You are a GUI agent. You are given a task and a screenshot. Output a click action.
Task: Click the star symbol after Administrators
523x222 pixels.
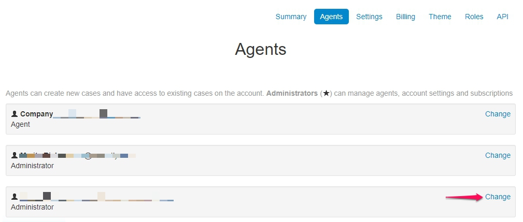coord(326,94)
